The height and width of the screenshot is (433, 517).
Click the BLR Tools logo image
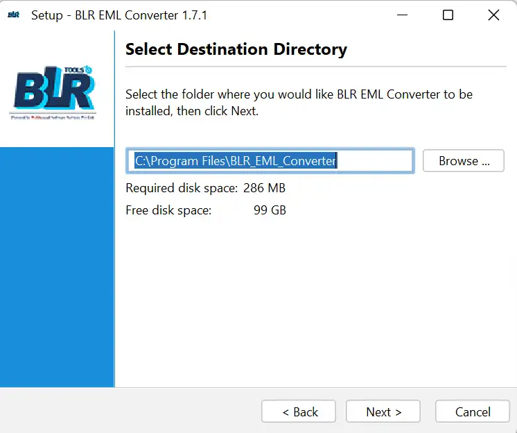click(x=54, y=92)
